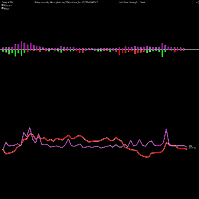Click the red price line's lowest trough

[x=148, y=158]
